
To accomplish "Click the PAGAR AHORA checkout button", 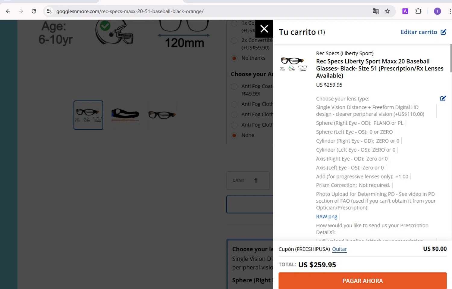I will pyautogui.click(x=363, y=281).
